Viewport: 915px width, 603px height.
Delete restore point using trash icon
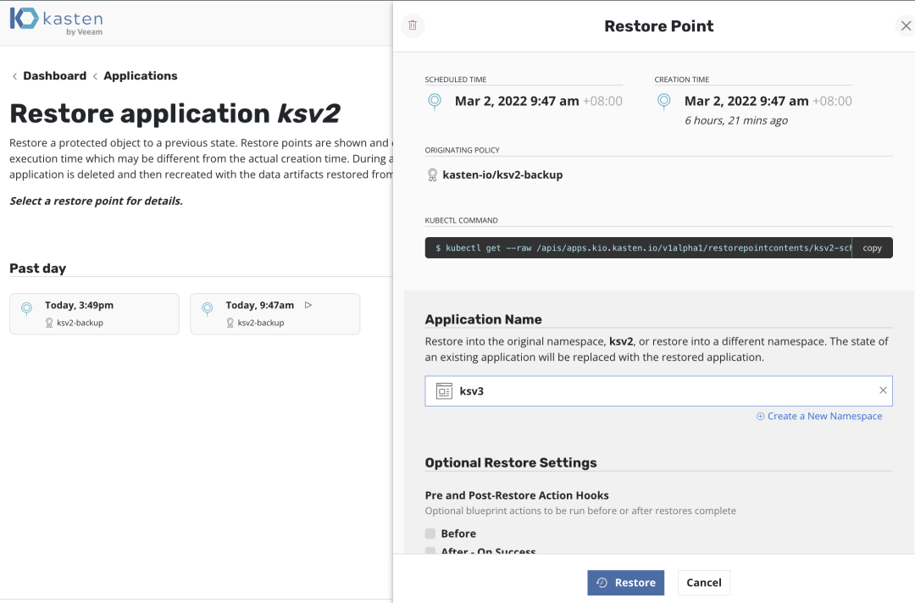(413, 25)
